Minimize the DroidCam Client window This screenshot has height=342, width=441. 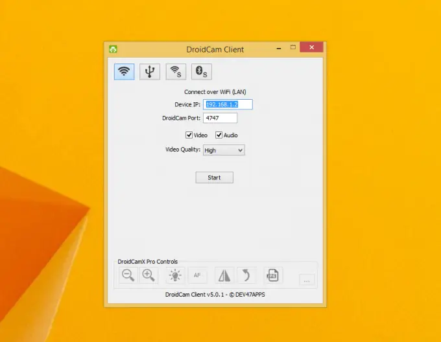point(279,49)
